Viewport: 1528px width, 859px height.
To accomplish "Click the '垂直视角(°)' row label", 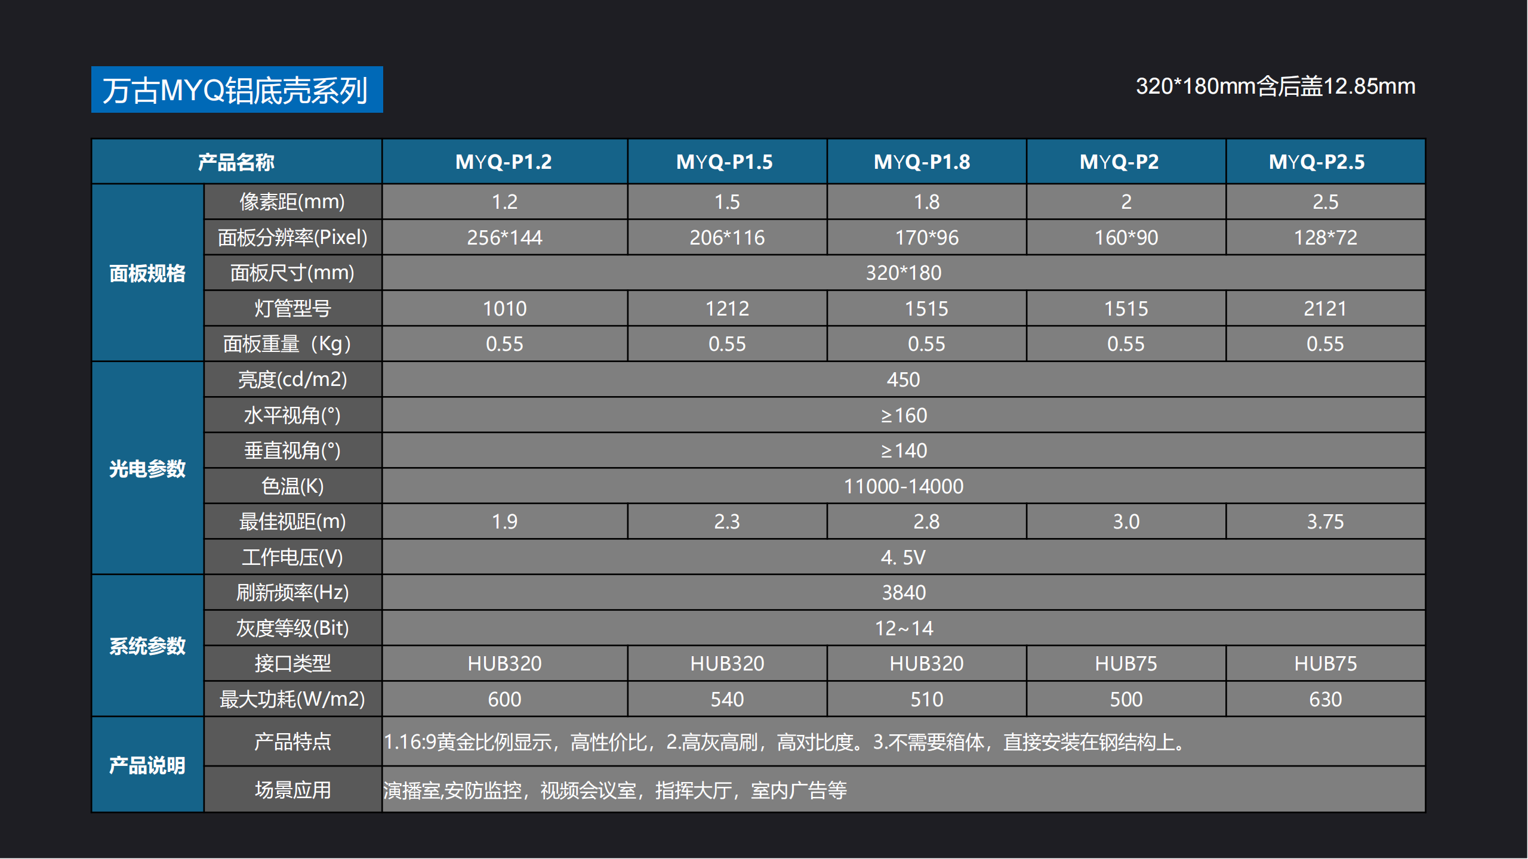I will point(292,450).
